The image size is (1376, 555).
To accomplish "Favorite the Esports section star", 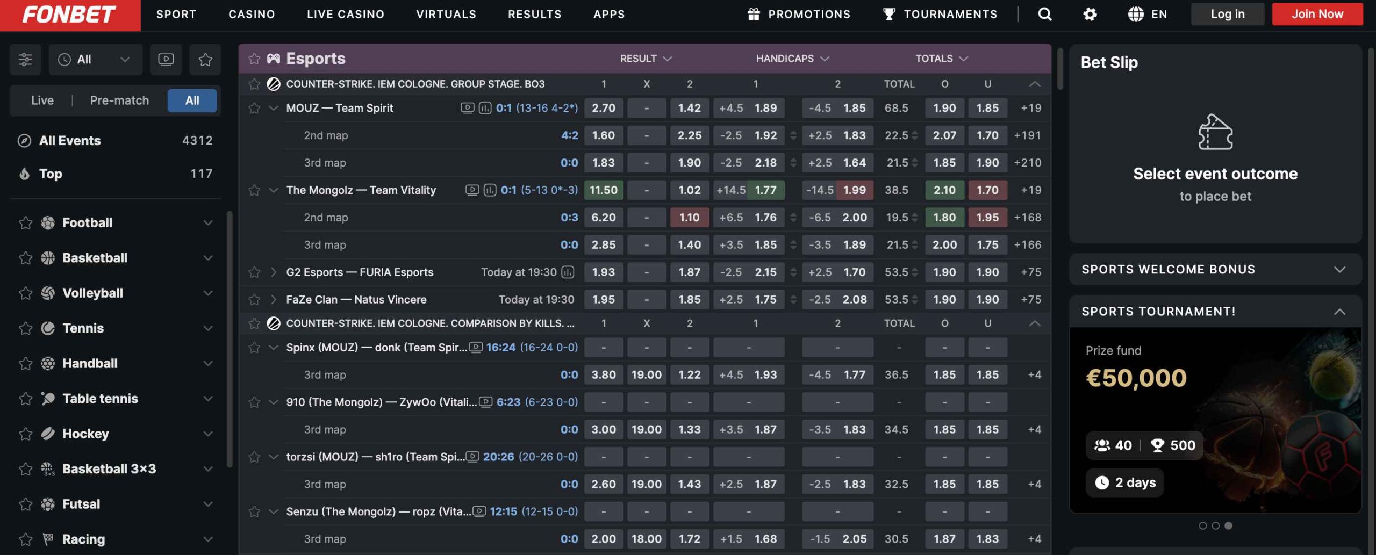I will pos(254,58).
